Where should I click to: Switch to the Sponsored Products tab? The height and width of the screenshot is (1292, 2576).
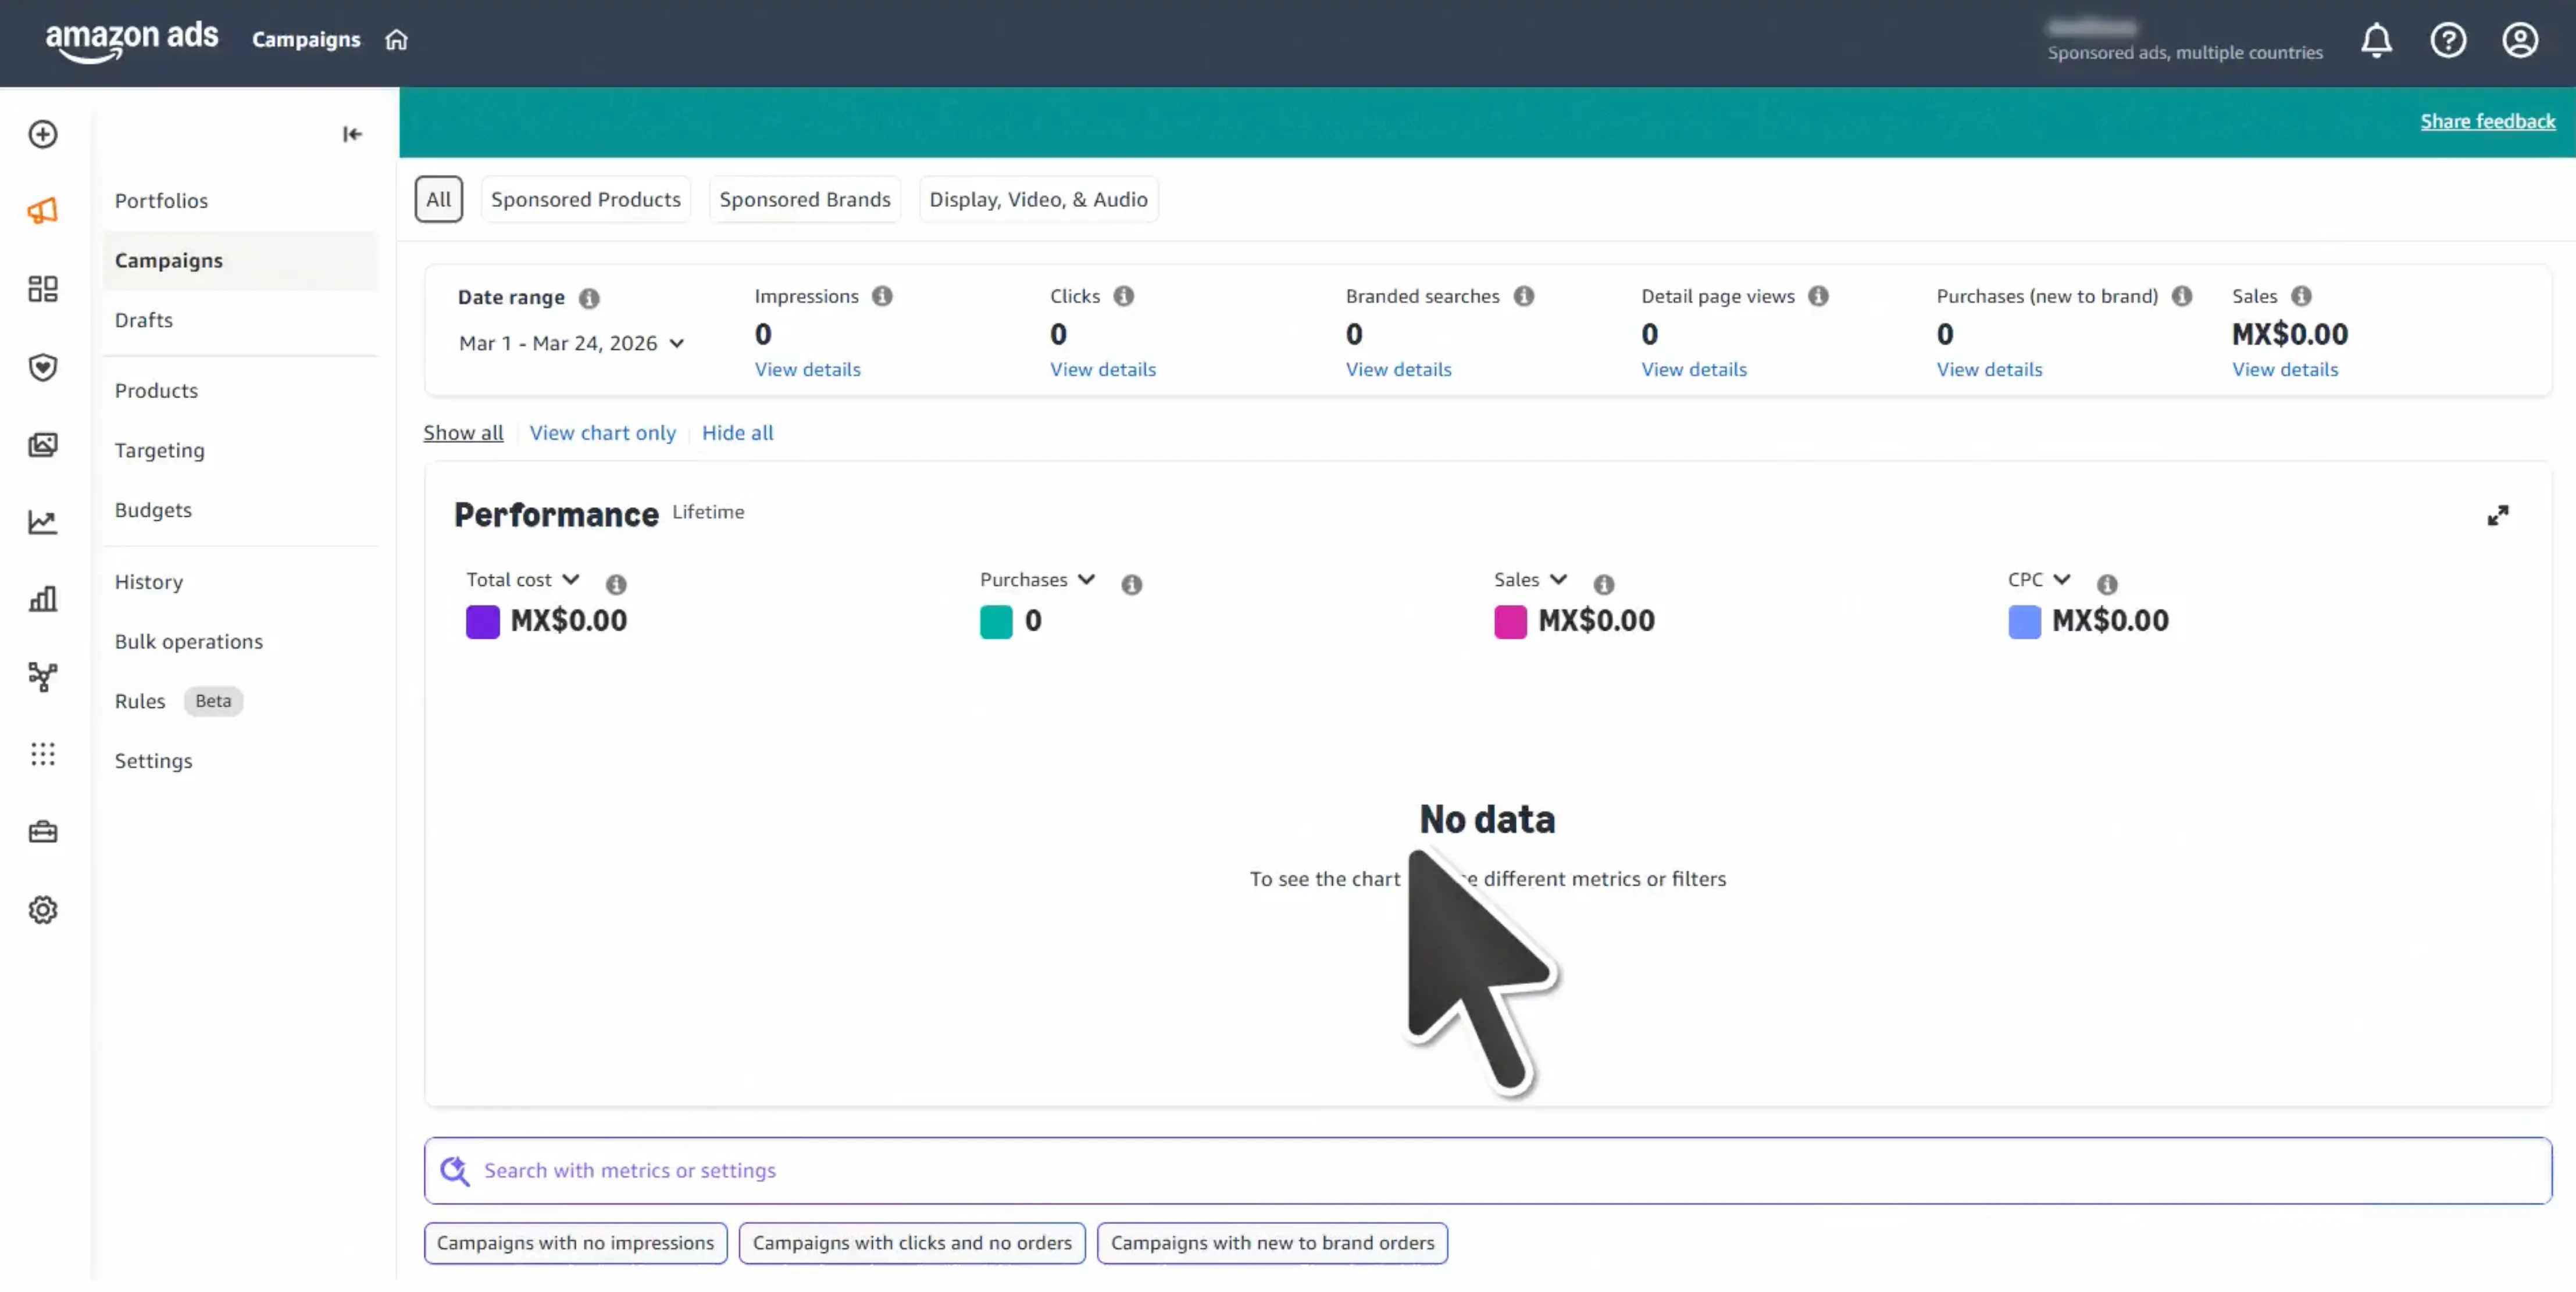(585, 200)
